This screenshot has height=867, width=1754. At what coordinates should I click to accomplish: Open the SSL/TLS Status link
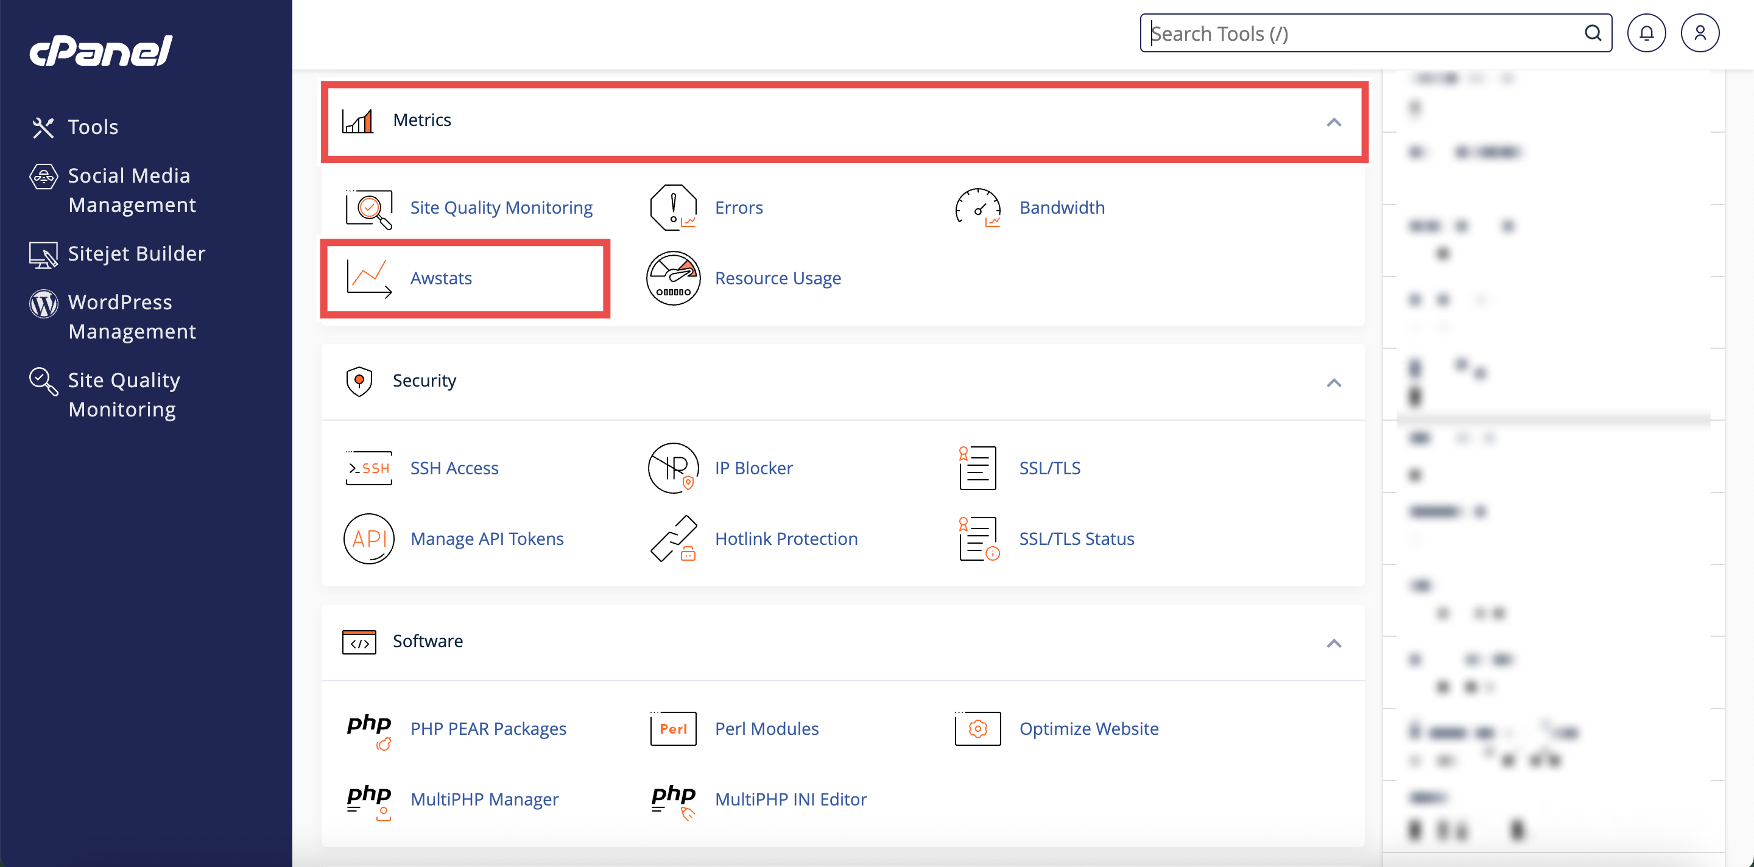1076,539
